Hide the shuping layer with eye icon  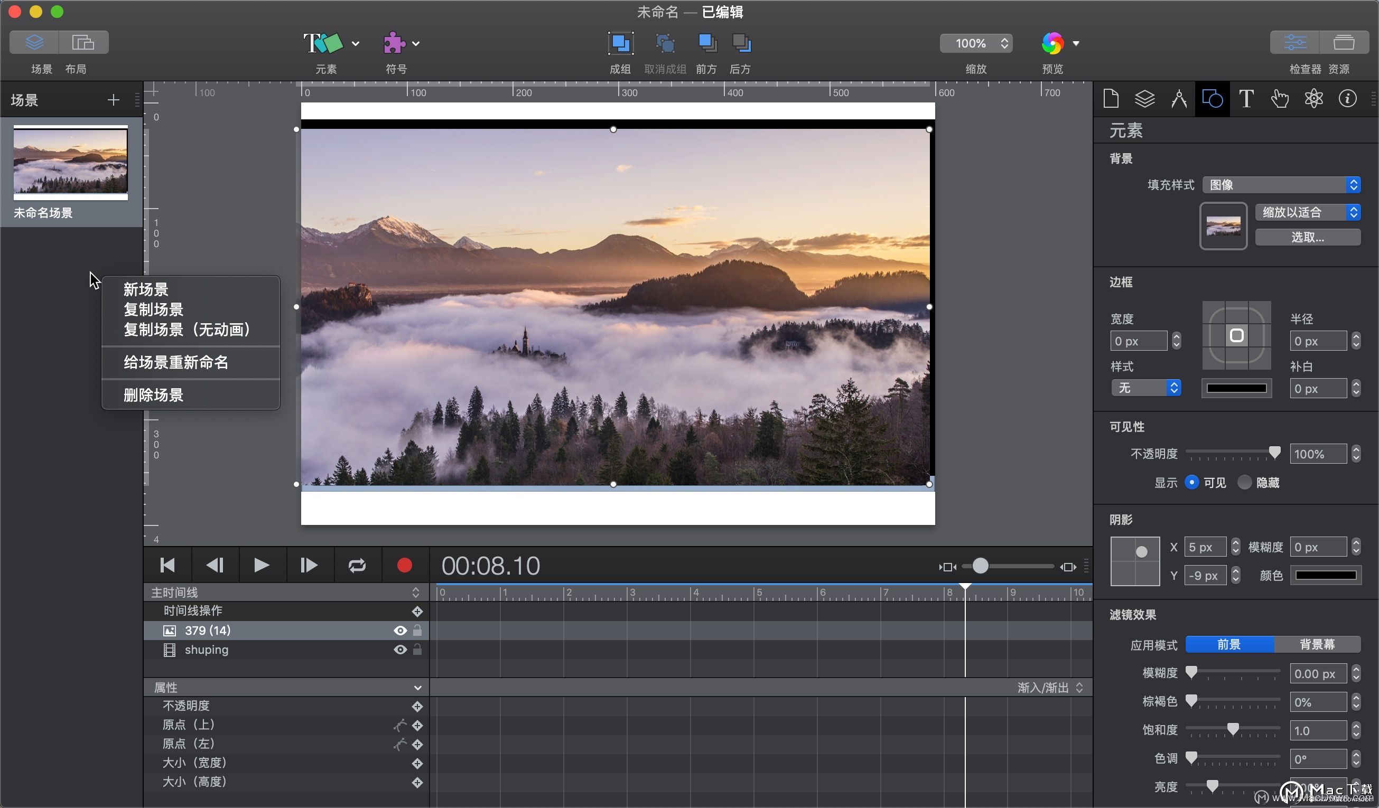point(400,650)
